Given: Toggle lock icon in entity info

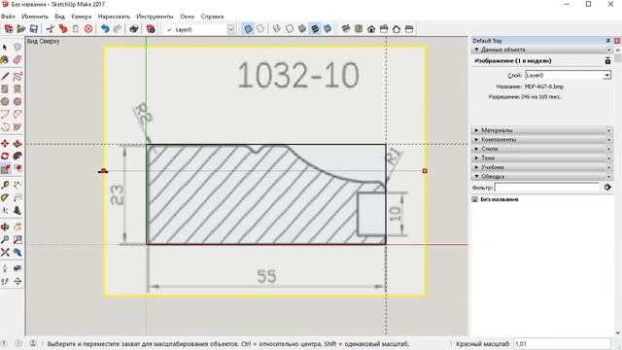Looking at the screenshot, I should (x=607, y=60).
